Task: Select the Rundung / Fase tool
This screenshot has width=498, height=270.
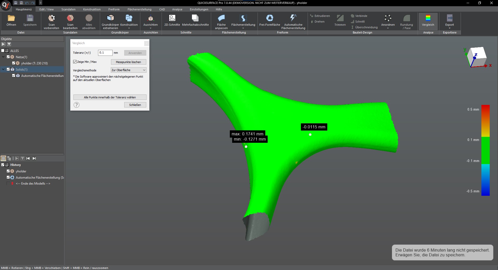Action: 406,18
